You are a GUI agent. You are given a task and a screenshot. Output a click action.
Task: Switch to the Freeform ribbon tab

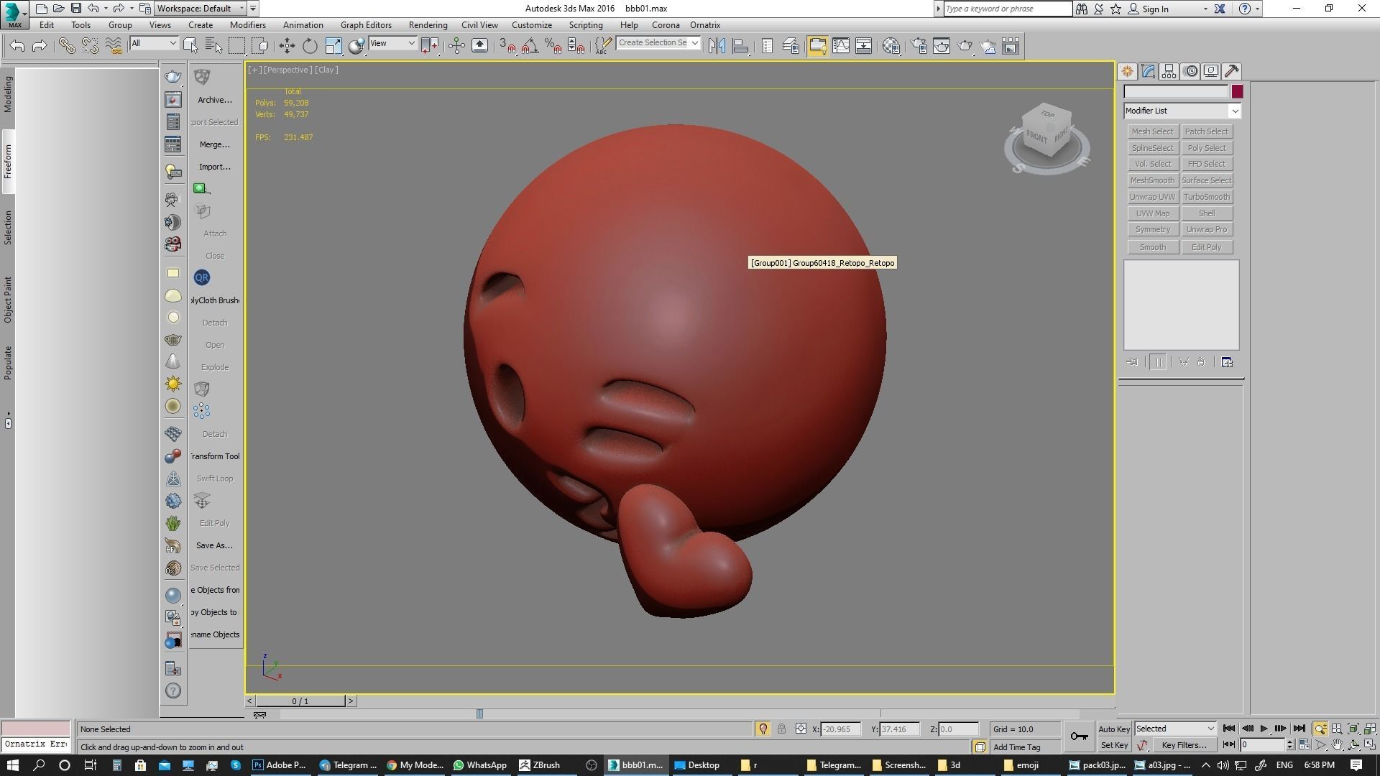8,162
